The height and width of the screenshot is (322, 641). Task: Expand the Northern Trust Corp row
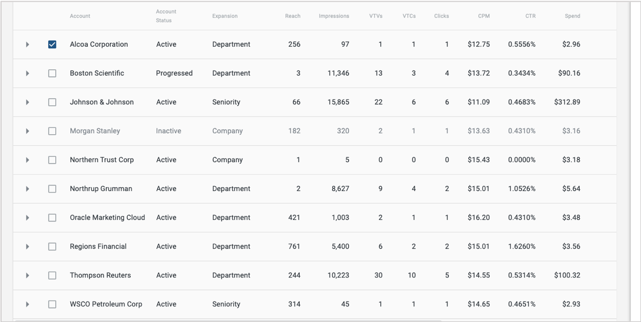click(x=27, y=160)
